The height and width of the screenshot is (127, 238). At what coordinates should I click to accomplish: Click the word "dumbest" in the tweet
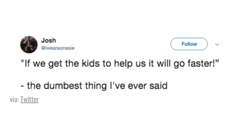(63, 86)
